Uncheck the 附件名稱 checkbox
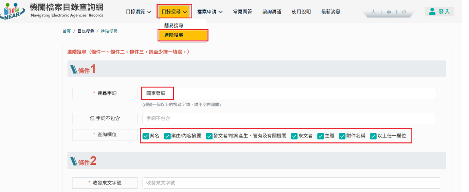Screen dimensions: 469x192 (342, 136)
